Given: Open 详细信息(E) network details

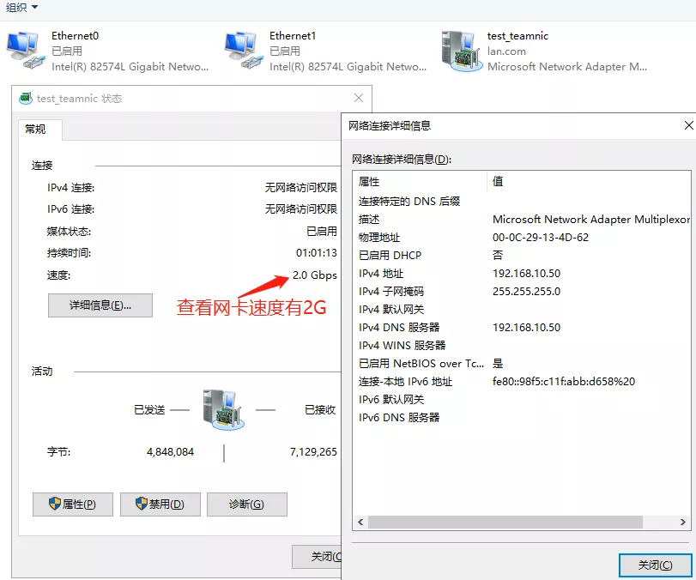Looking at the screenshot, I should [x=100, y=305].
